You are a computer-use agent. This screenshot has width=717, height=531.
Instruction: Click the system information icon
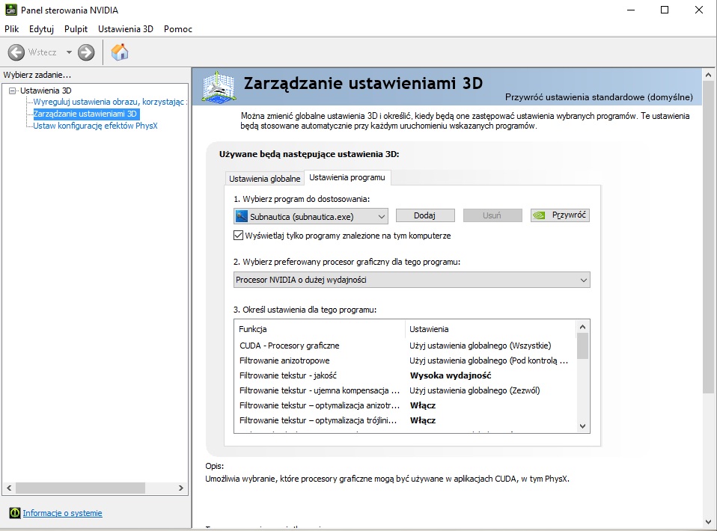pos(15,513)
